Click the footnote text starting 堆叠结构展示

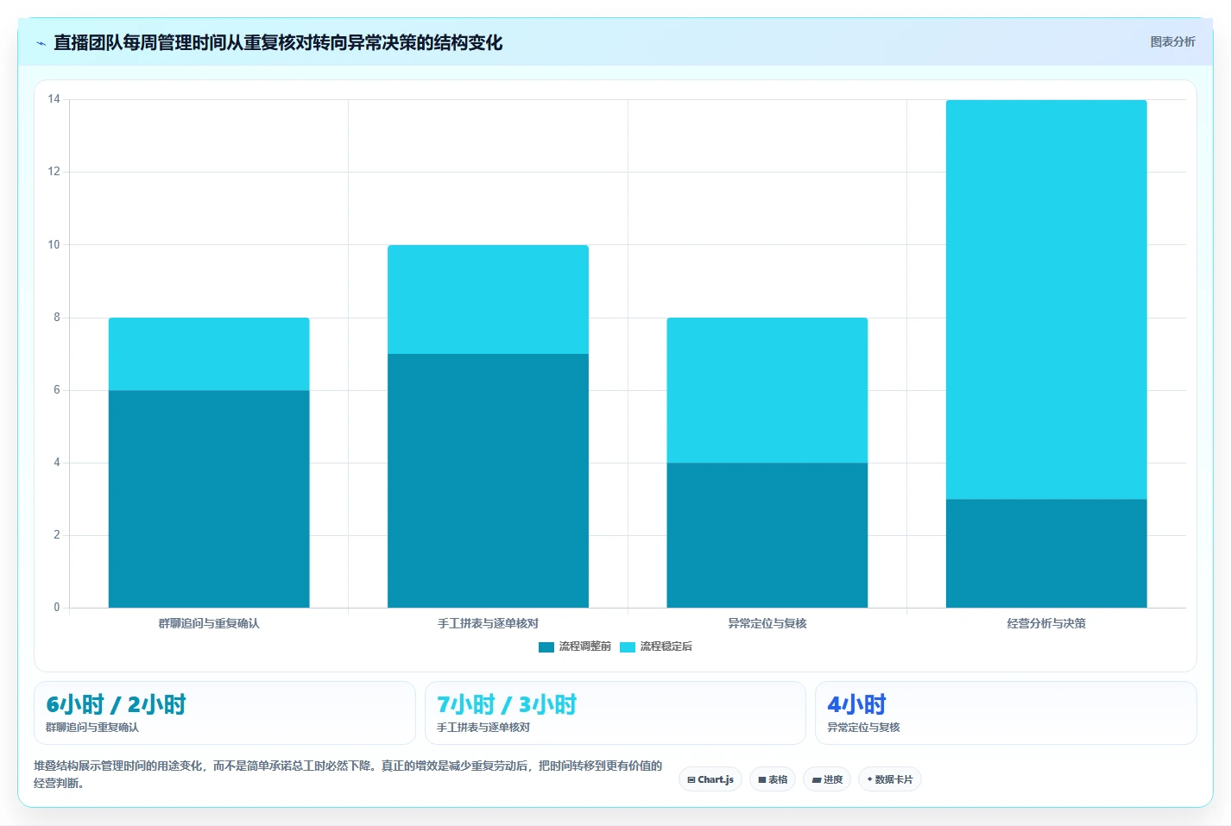(x=348, y=774)
